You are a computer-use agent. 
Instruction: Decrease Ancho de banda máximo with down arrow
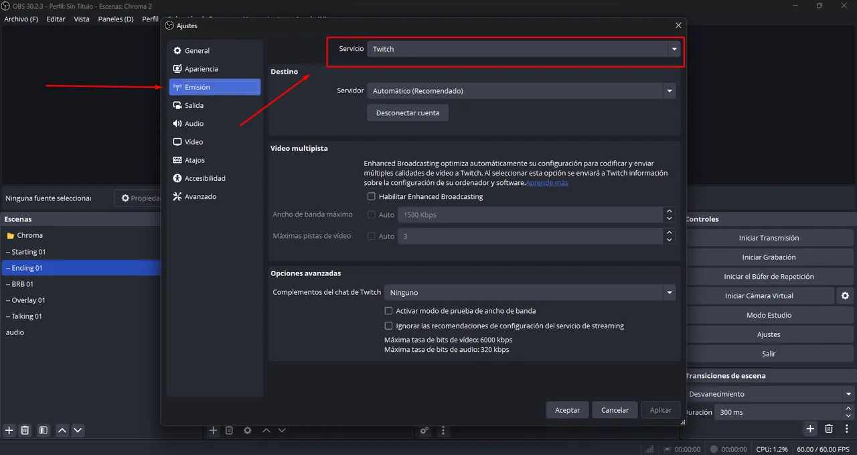[x=669, y=219]
